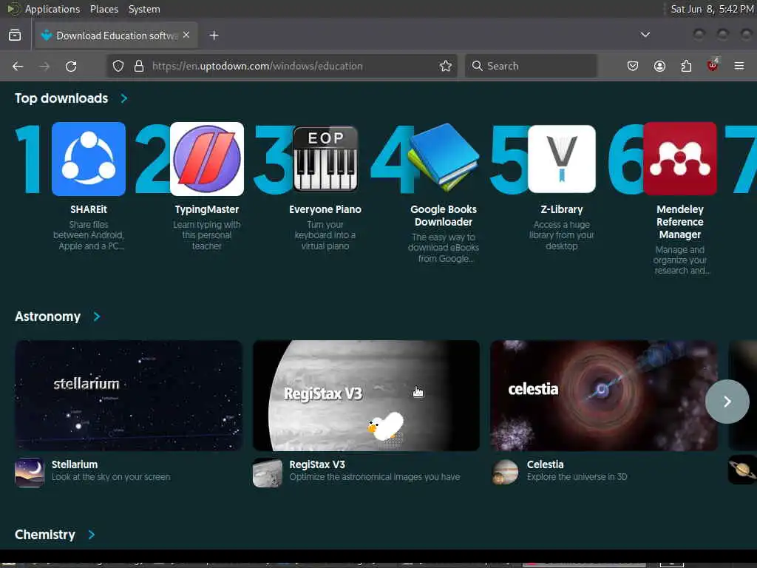This screenshot has height=568, width=757.
Task: Advance the Astronomy carousel with next arrow
Action: [727, 402]
